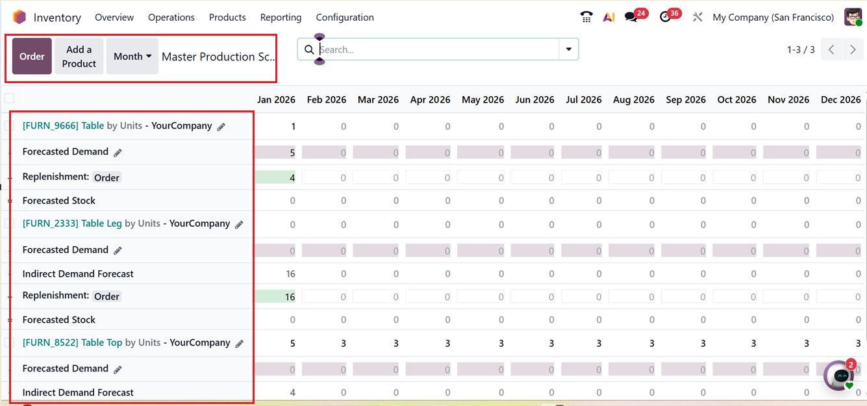Screen dimensions: 867x406
Task: Expand the search filters dropdown arrow
Action: 568,49
